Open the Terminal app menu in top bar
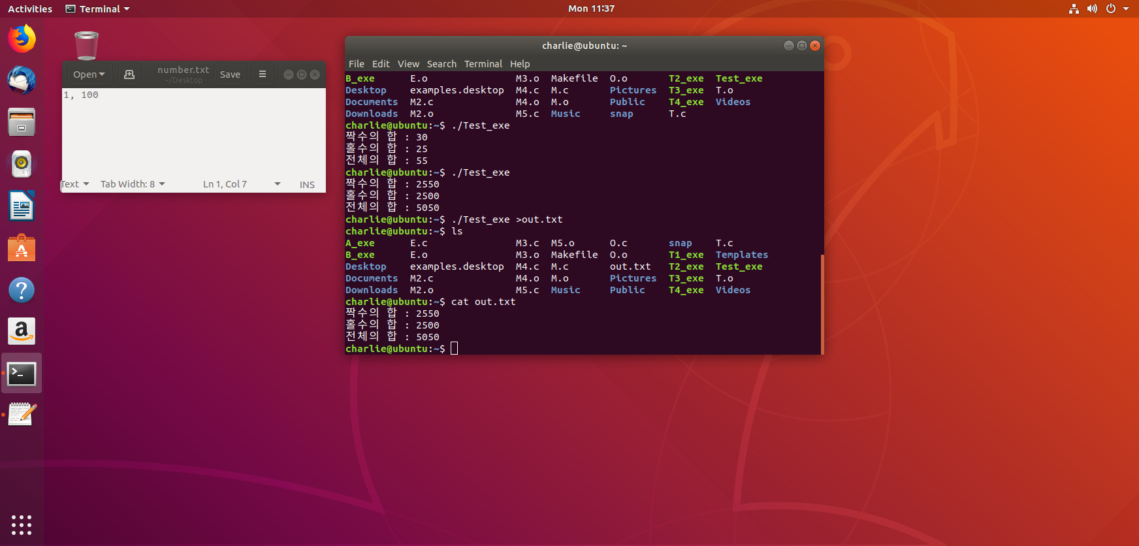The image size is (1139, 546). tap(98, 8)
